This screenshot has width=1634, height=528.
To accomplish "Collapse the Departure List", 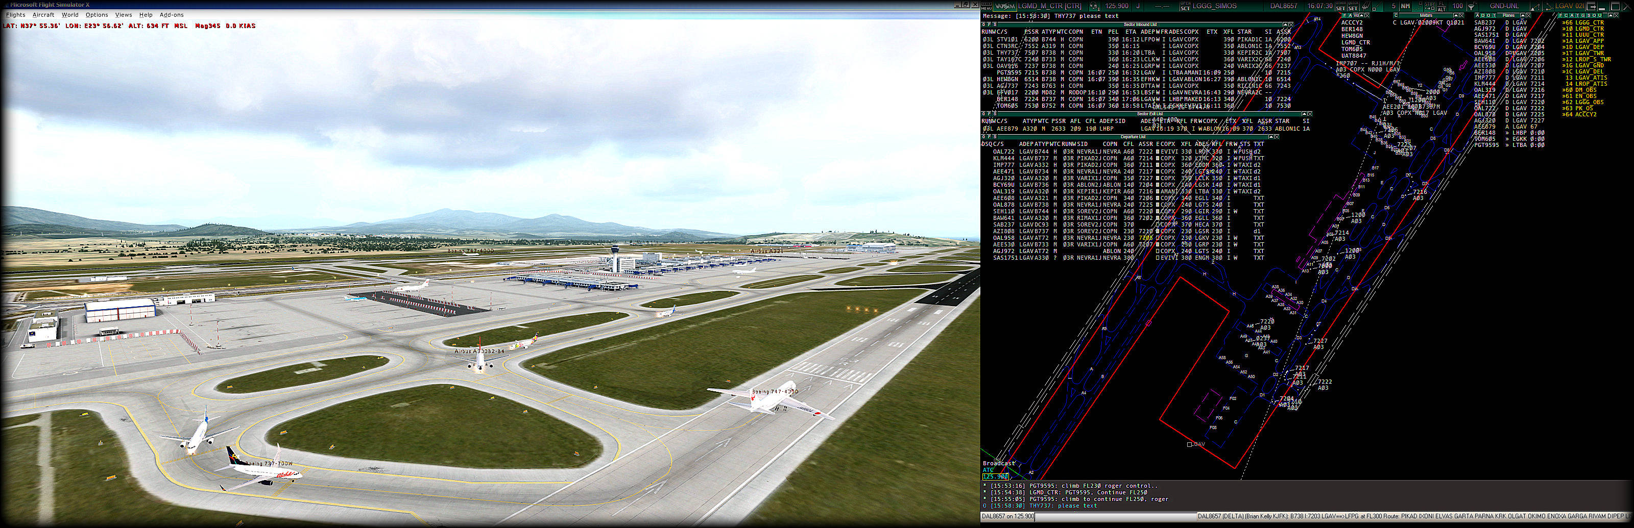I will pos(1271,137).
